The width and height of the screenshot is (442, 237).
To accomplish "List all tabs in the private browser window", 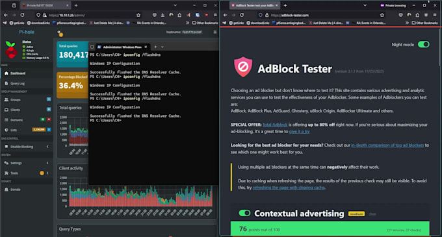I will pyautogui.click(x=365, y=5).
